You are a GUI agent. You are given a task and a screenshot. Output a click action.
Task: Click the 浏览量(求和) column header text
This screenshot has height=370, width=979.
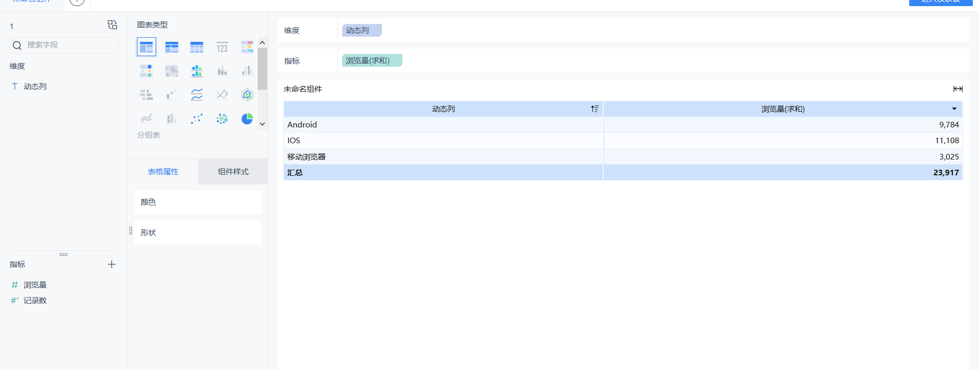pos(783,109)
